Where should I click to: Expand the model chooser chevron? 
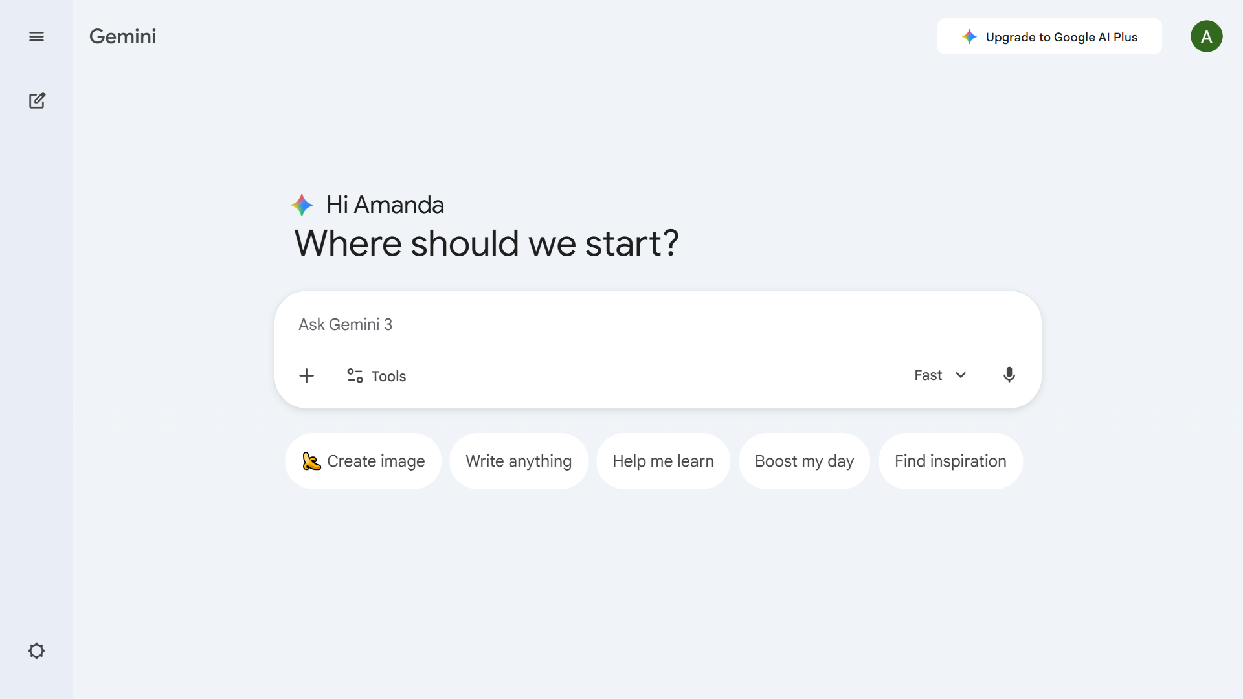961,375
